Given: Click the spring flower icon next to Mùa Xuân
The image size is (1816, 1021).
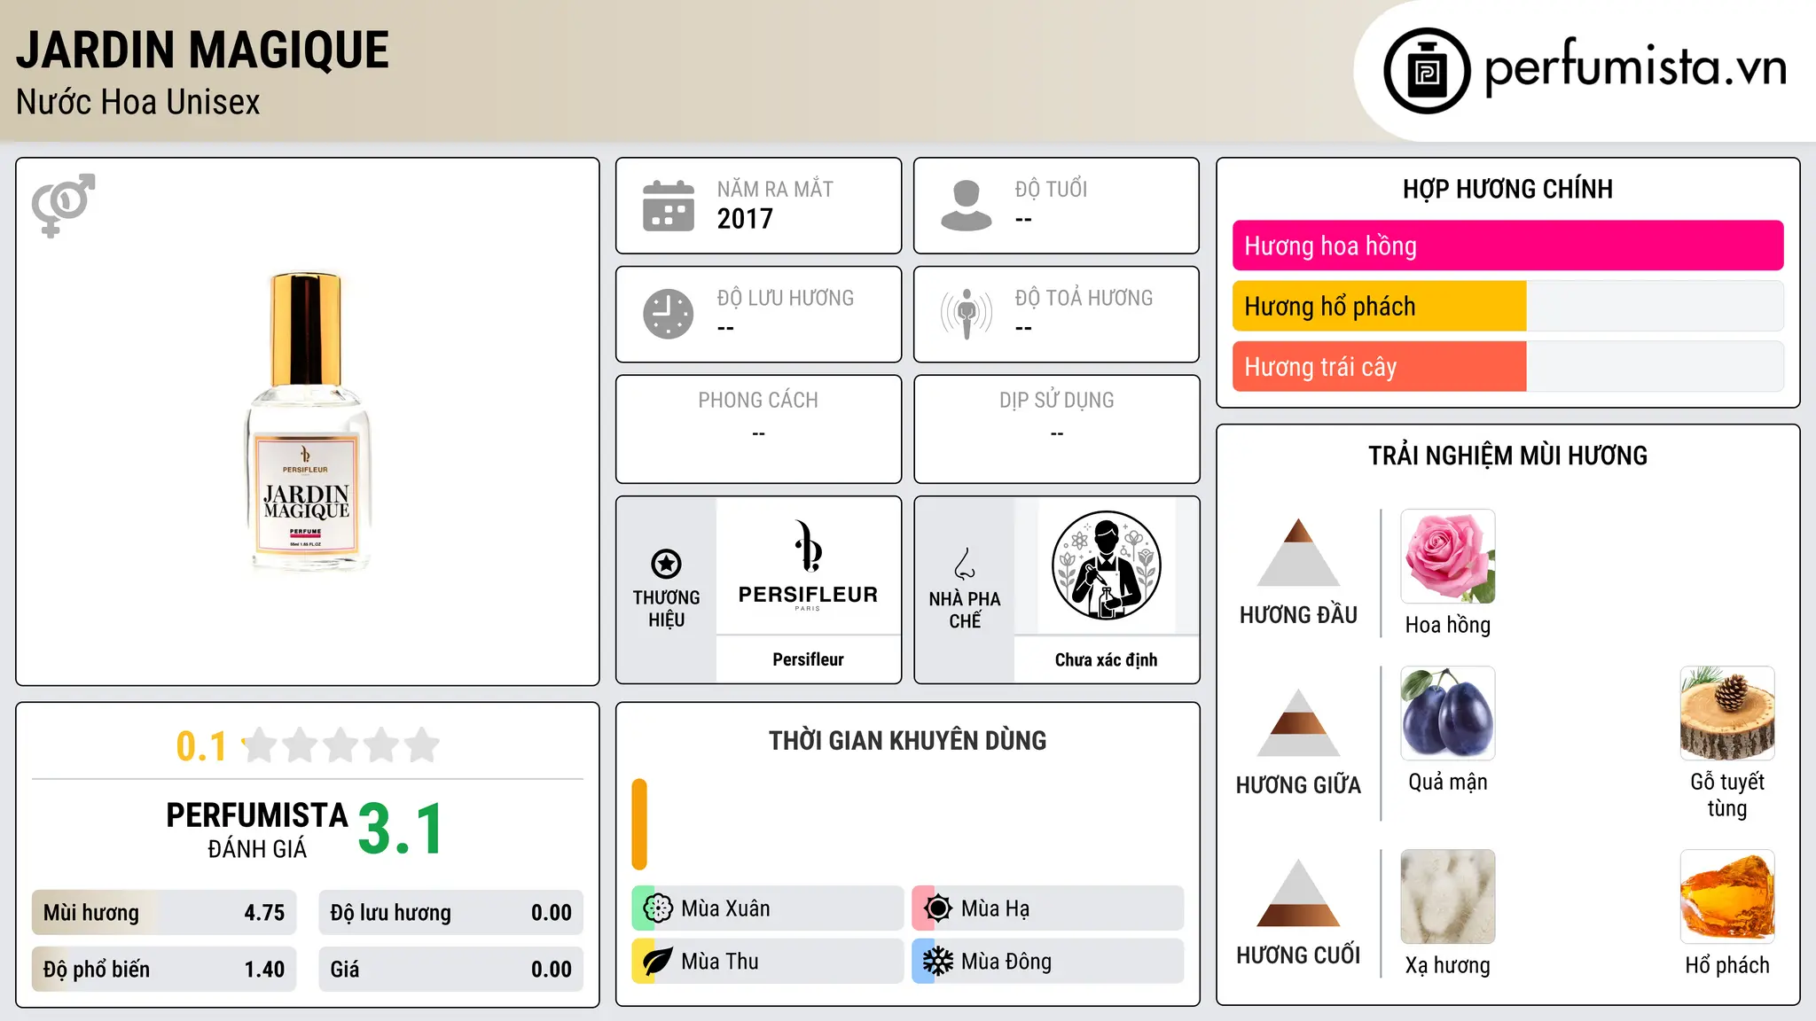Looking at the screenshot, I should (658, 908).
